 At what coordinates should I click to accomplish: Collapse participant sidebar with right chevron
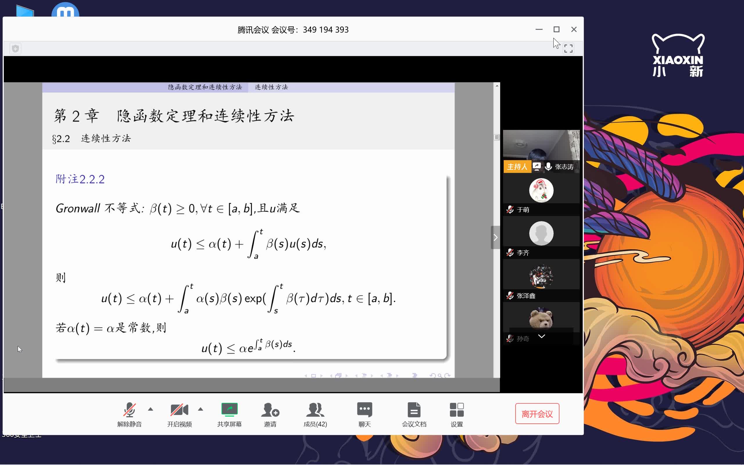[x=495, y=237]
